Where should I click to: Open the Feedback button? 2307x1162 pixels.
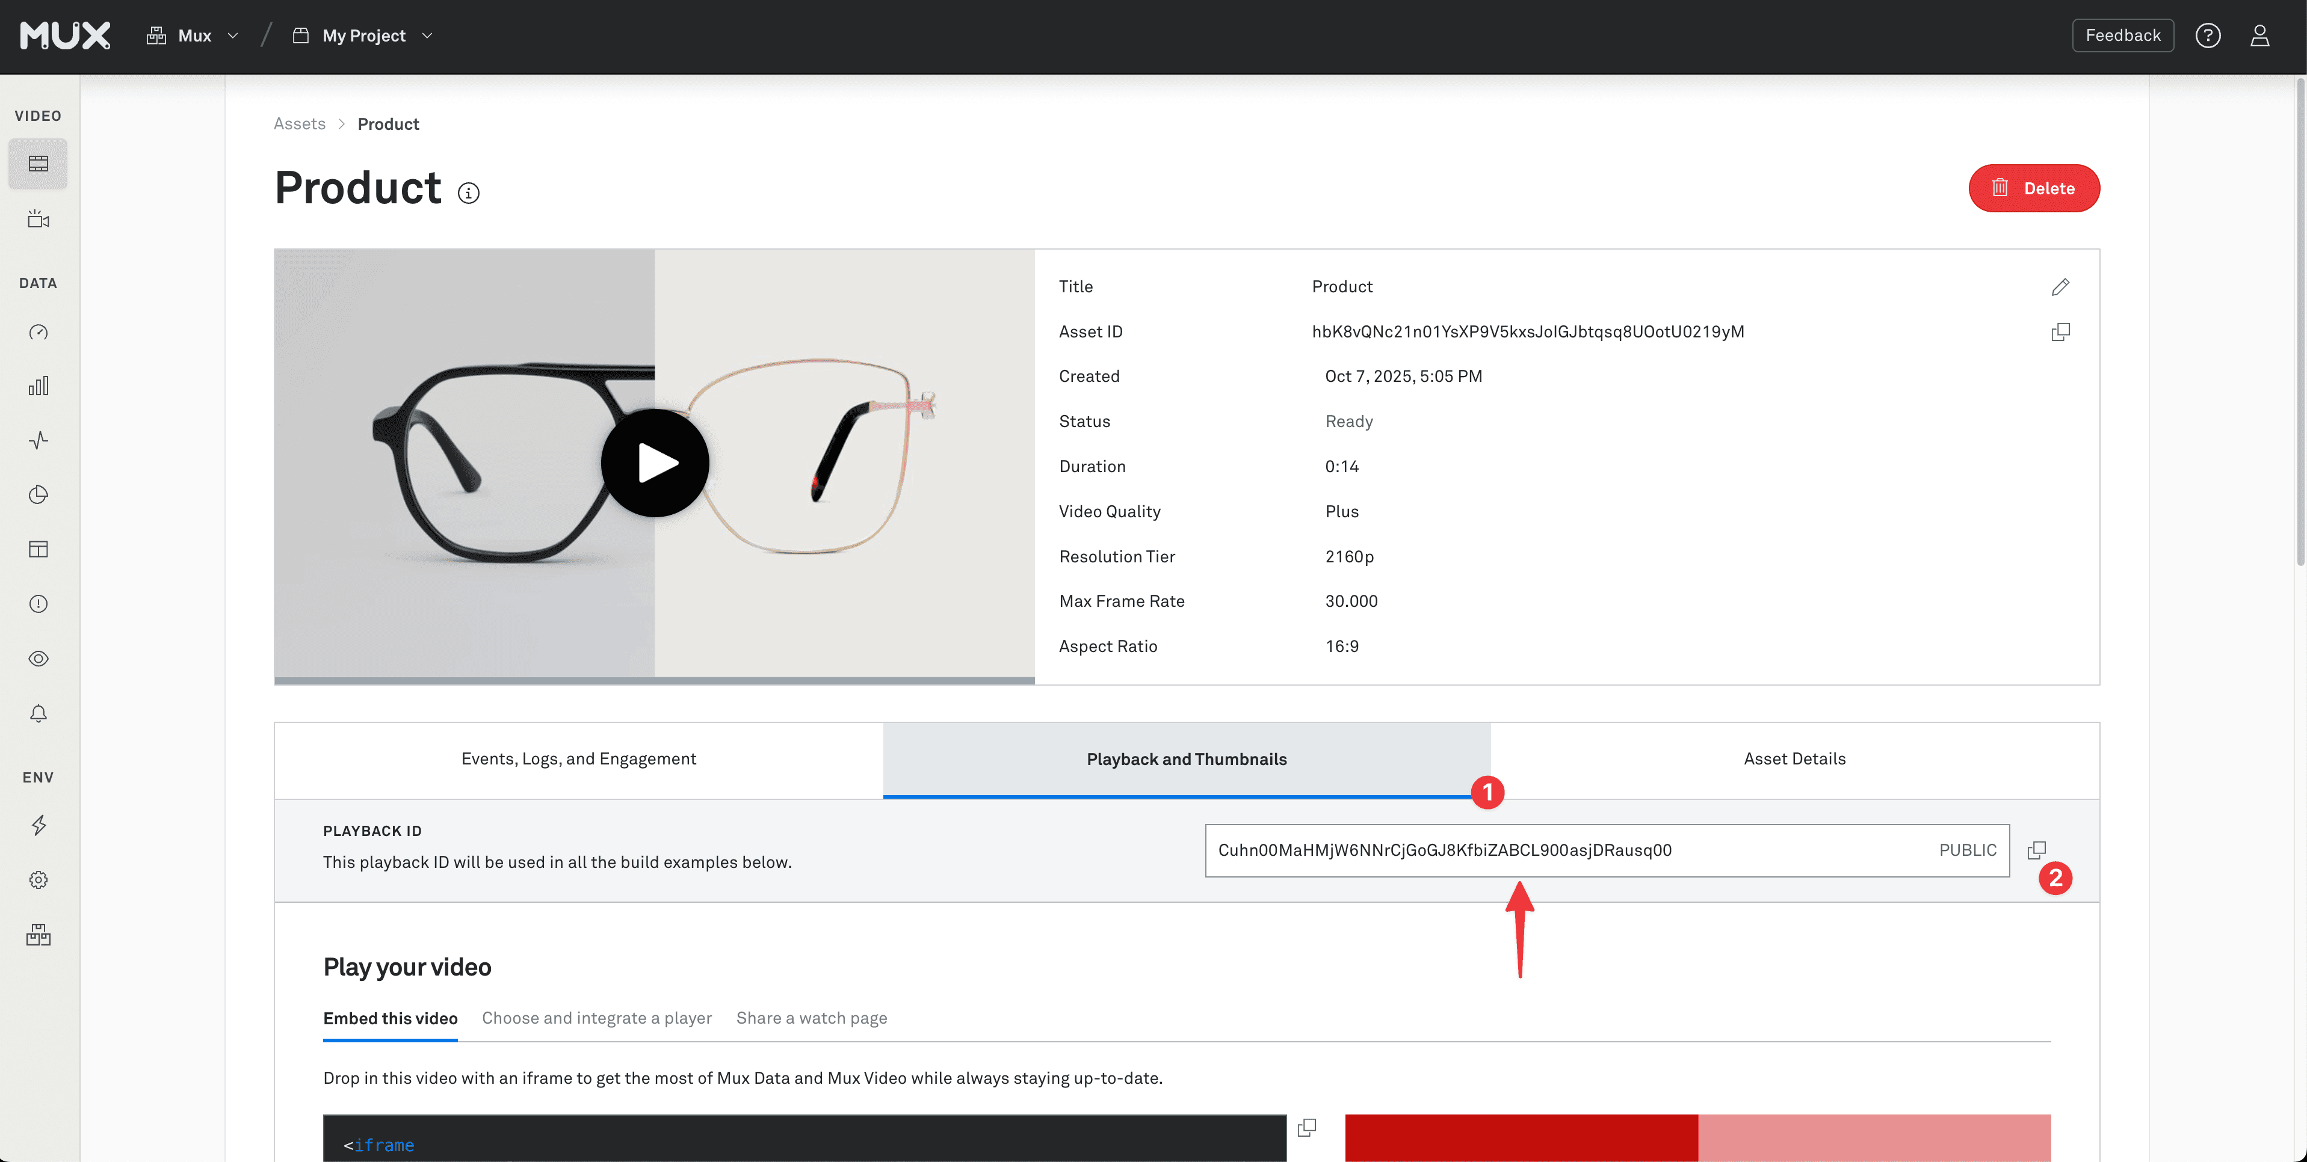click(x=2122, y=35)
